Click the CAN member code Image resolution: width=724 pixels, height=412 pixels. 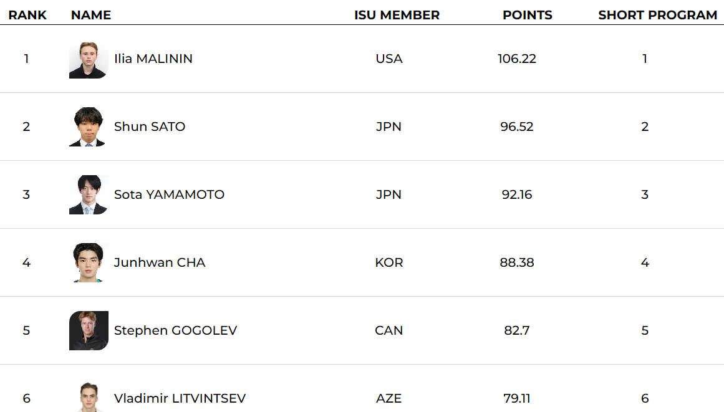[x=389, y=330]
